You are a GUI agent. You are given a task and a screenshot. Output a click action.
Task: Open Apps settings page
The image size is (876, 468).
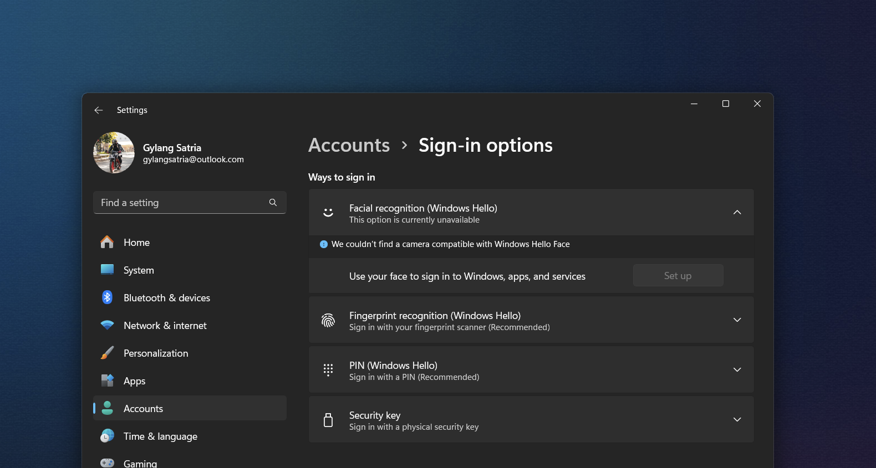(190, 380)
